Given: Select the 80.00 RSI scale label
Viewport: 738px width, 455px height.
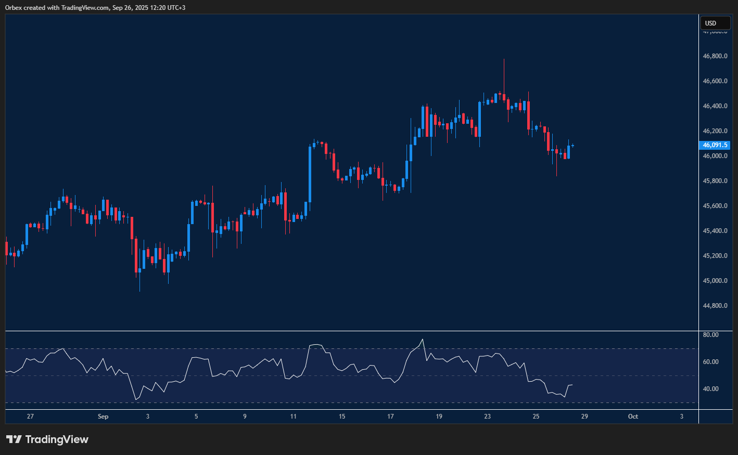Looking at the screenshot, I should point(710,335).
